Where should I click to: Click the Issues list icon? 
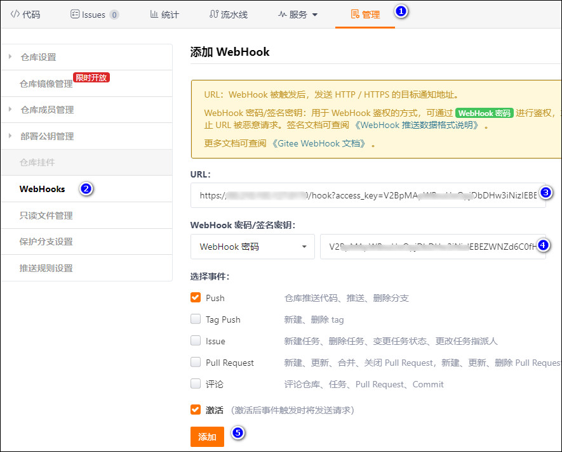click(75, 15)
